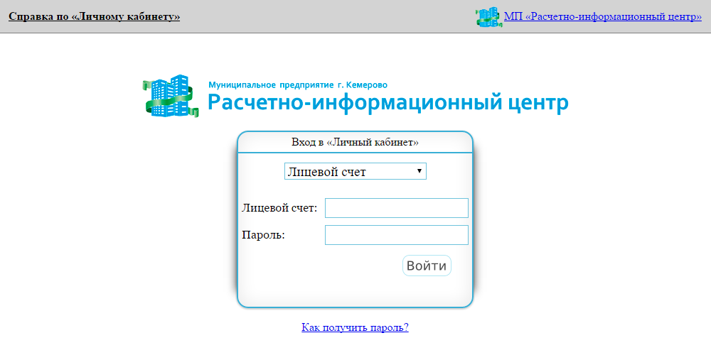Open the «Как получить пароль?» link
711x355 pixels.
355,327
